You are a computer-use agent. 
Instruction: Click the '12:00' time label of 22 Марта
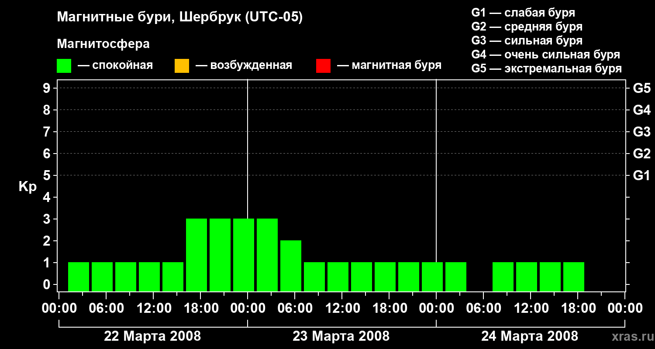[153, 308]
